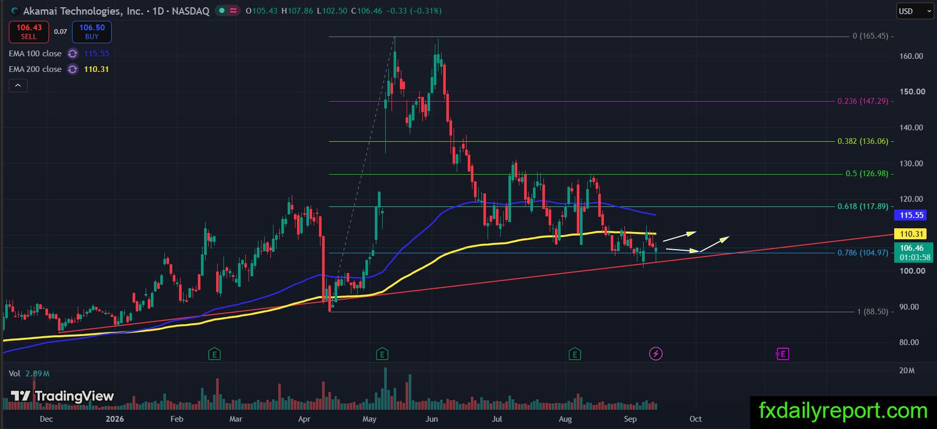This screenshot has height=429, width=937.
Task: Select the EMA 100 close indicator label
Action: [35, 54]
